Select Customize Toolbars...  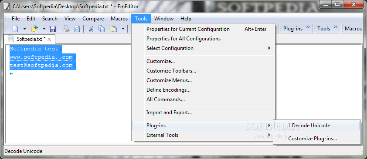click(x=203, y=71)
